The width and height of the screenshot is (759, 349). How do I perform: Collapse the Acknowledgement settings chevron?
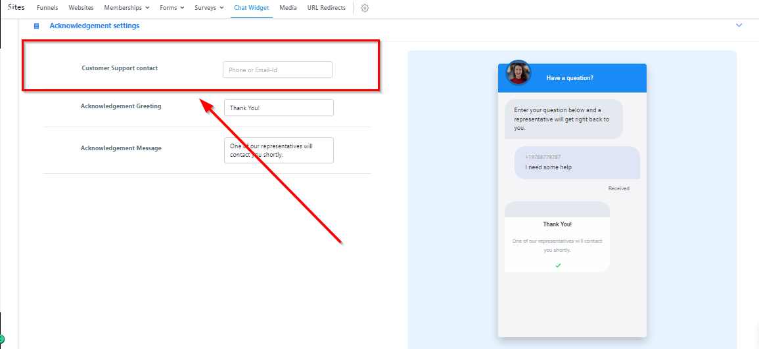click(x=739, y=26)
